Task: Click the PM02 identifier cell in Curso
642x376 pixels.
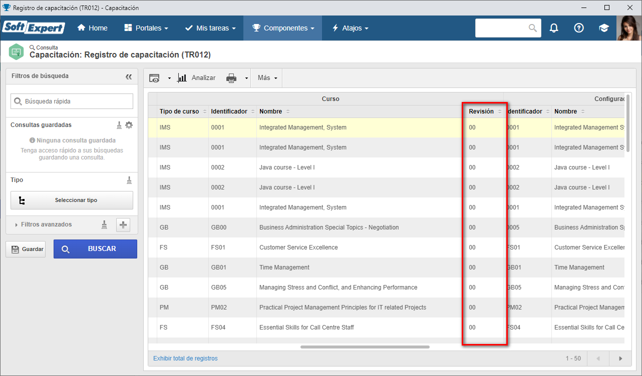Action: tap(232, 307)
